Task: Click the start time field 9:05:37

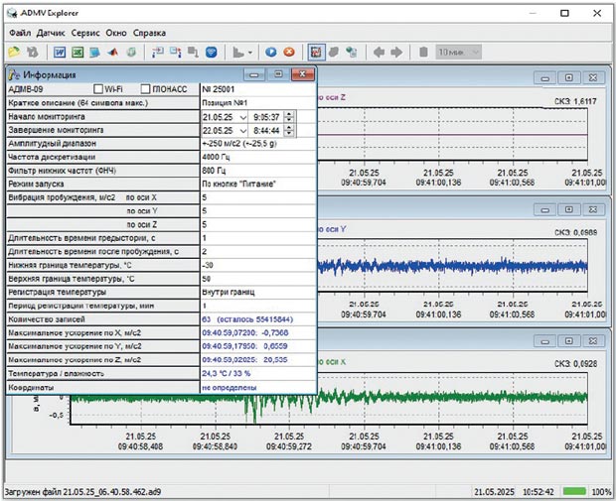Action: point(266,117)
